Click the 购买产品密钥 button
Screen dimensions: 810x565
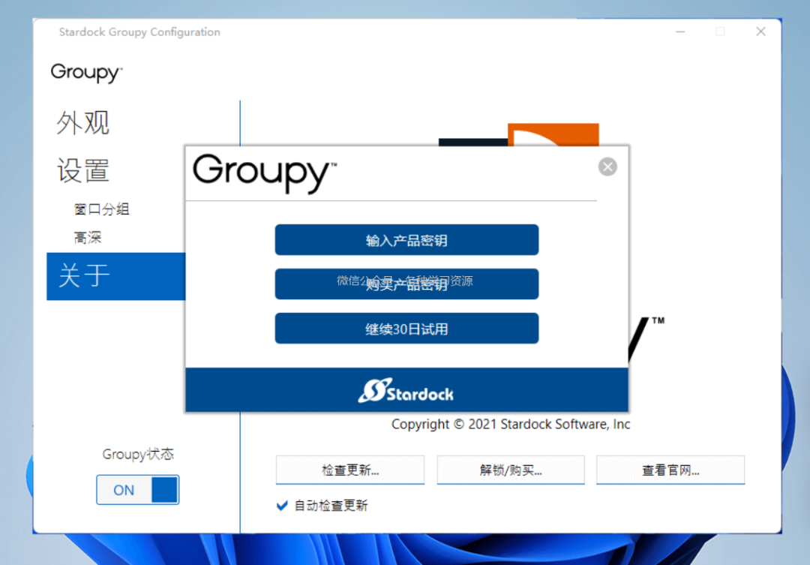(x=406, y=284)
